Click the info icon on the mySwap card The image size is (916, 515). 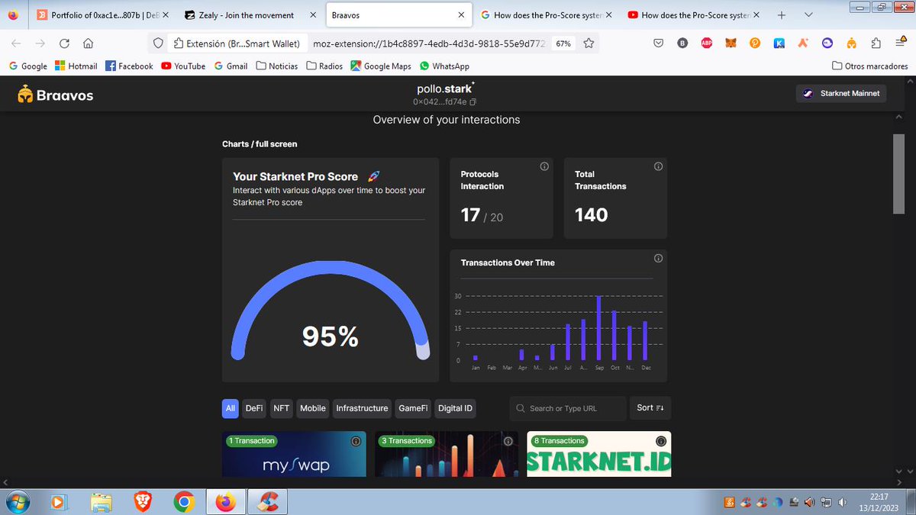point(356,441)
